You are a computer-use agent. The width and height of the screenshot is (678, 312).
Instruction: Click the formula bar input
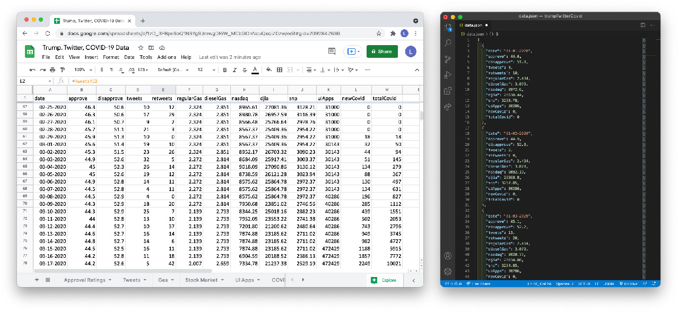(244, 81)
